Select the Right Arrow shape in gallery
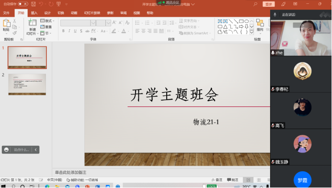Screen dimensions: 332x188 point(241,27)
